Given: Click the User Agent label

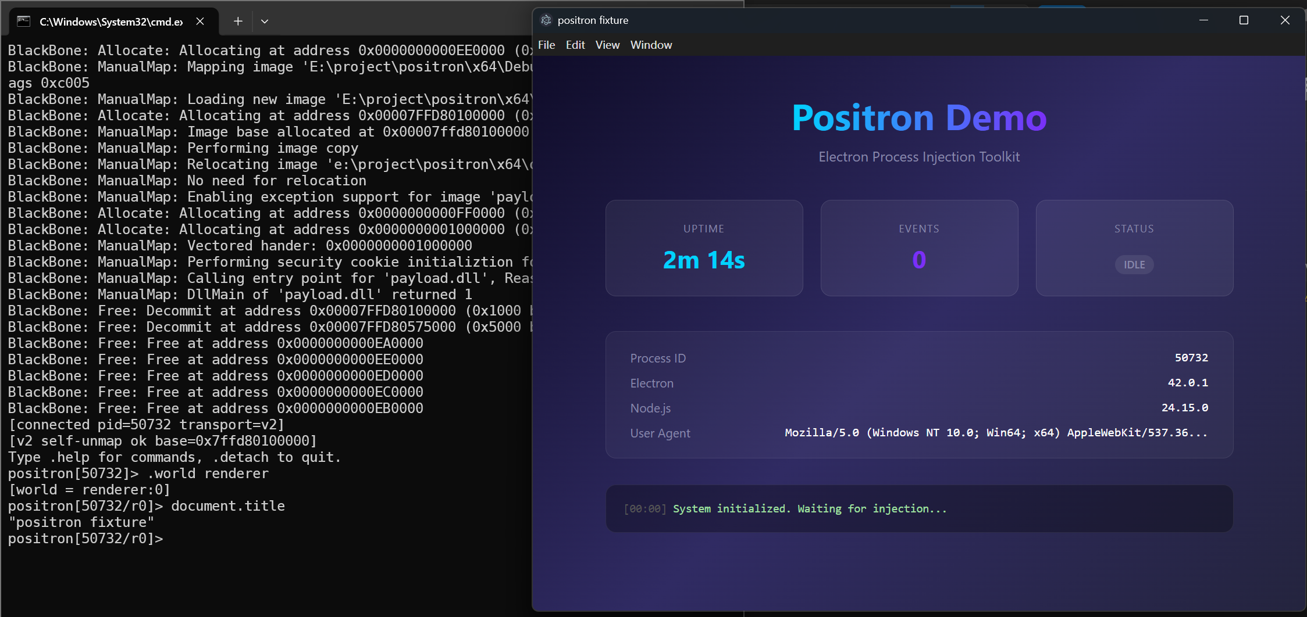Looking at the screenshot, I should [x=660, y=433].
